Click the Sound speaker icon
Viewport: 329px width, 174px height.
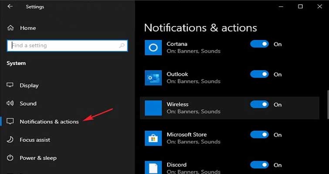click(x=10, y=104)
